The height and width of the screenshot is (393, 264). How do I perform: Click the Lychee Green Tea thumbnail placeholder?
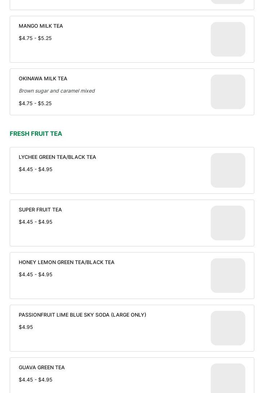(x=228, y=170)
